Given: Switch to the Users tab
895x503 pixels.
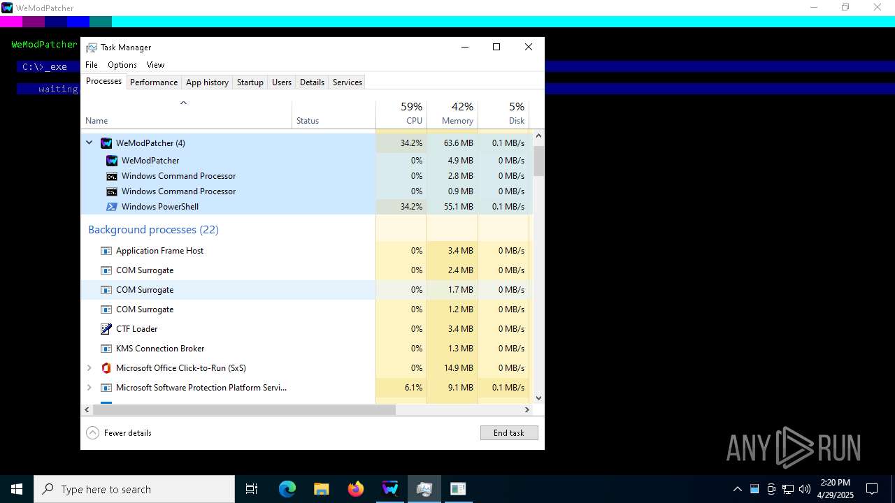Looking at the screenshot, I should click(x=282, y=82).
